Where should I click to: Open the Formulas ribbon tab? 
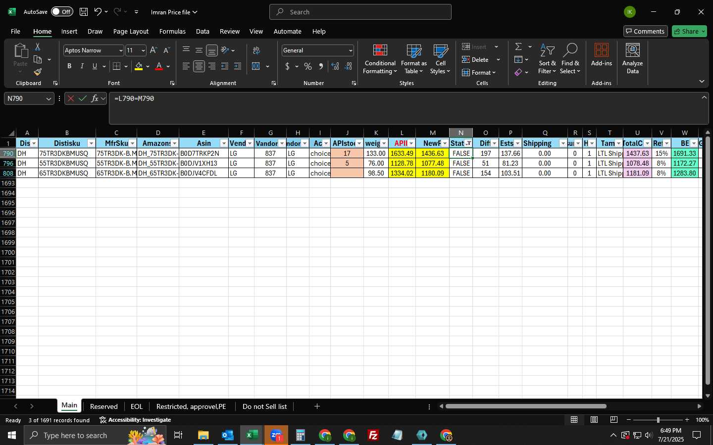point(172,31)
